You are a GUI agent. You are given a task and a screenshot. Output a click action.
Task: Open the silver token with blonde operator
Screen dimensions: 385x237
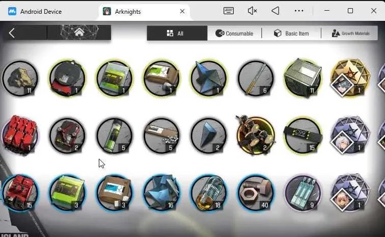(350, 192)
